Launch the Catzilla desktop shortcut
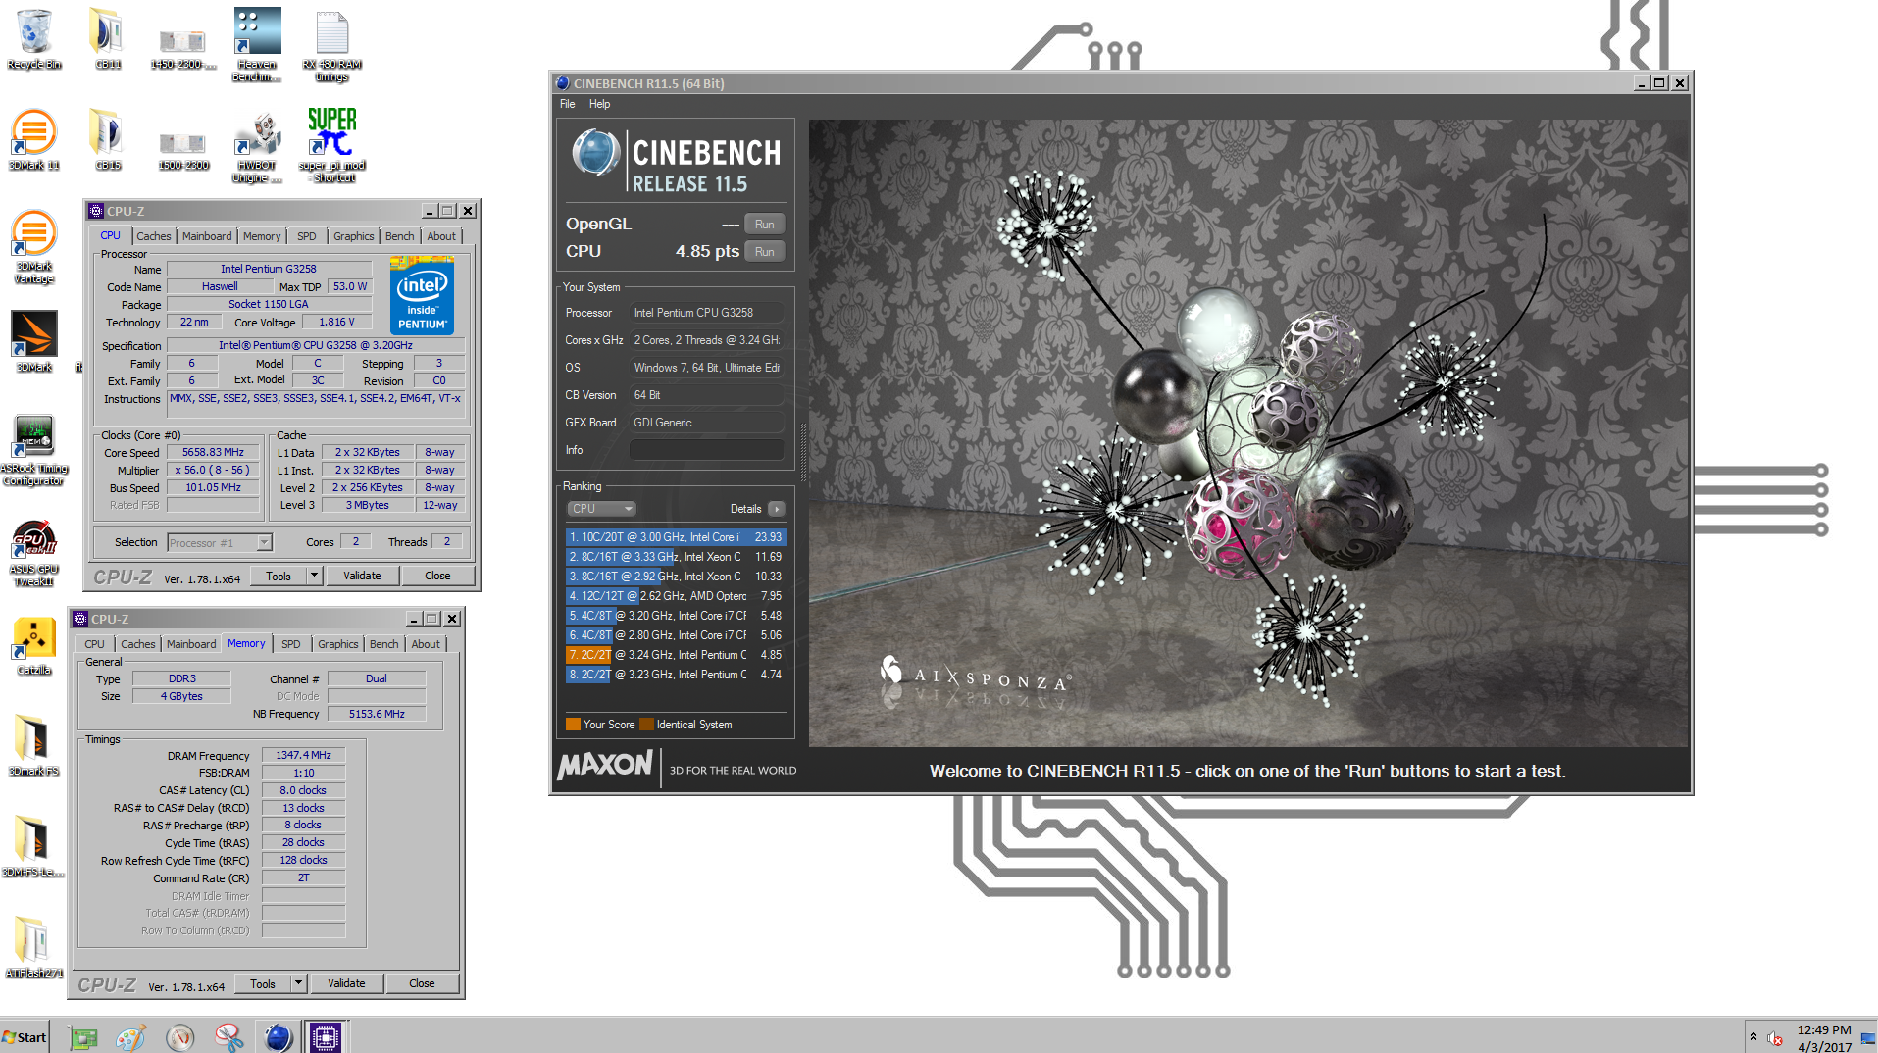The height and width of the screenshot is (1053, 1878). pyautogui.click(x=34, y=647)
